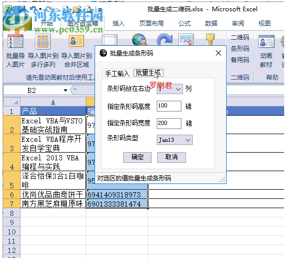Click 导入图片到多行多列 icon
This screenshot has width=295, height=258.
(x=43, y=41)
